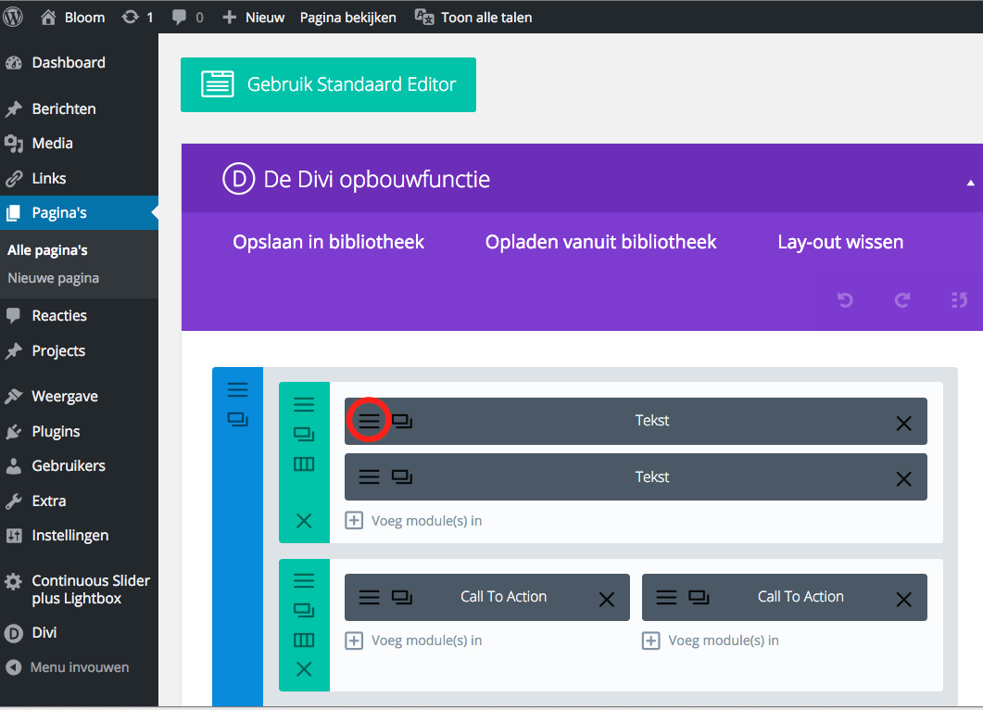983x710 pixels.
Task: Open settings of second Tekst module
Action: 370,477
